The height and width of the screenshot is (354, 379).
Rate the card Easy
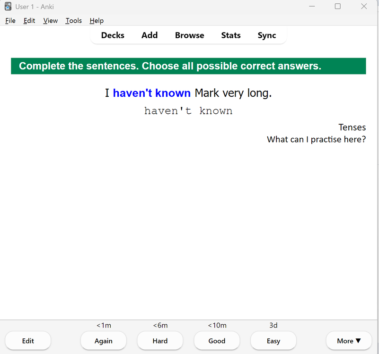[273, 340]
